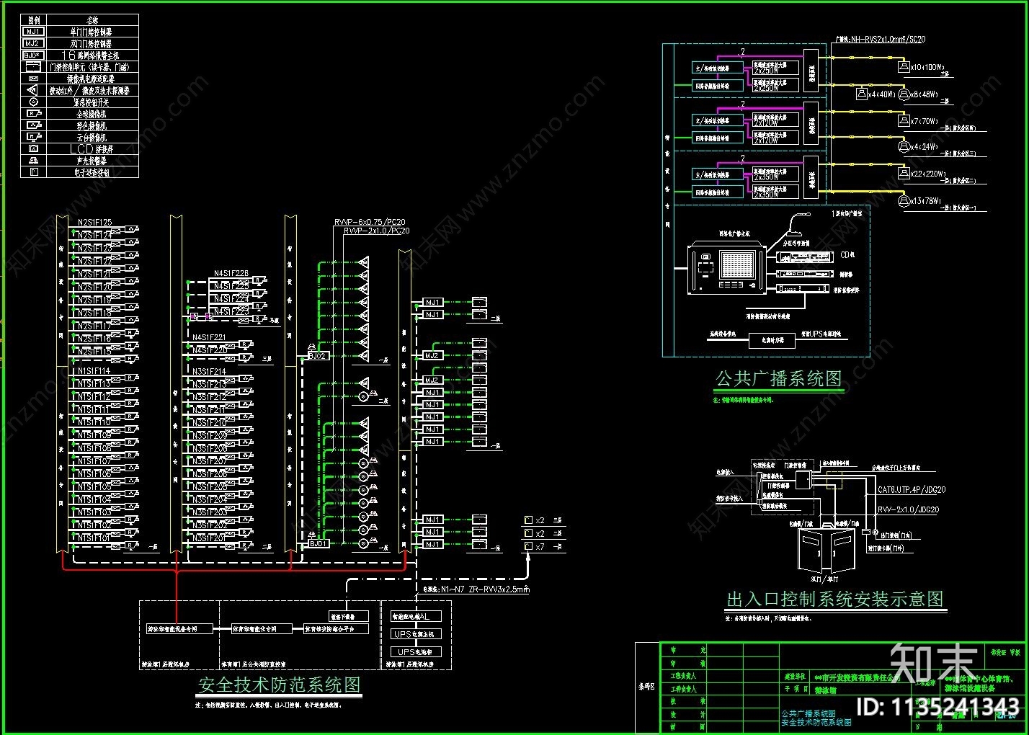Image resolution: width=1029 pixels, height=735 pixels.
Task: Select the x4(24W) horn speaker symbol
Action: 904,146
